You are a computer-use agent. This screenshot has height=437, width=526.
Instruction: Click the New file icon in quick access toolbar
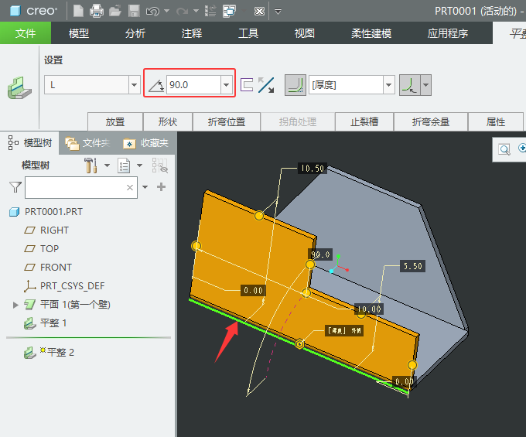pos(78,11)
